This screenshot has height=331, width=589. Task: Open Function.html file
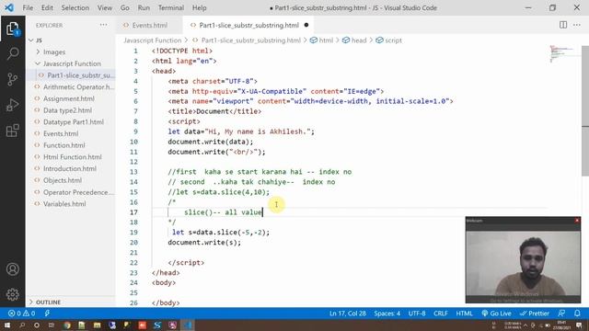(64, 145)
